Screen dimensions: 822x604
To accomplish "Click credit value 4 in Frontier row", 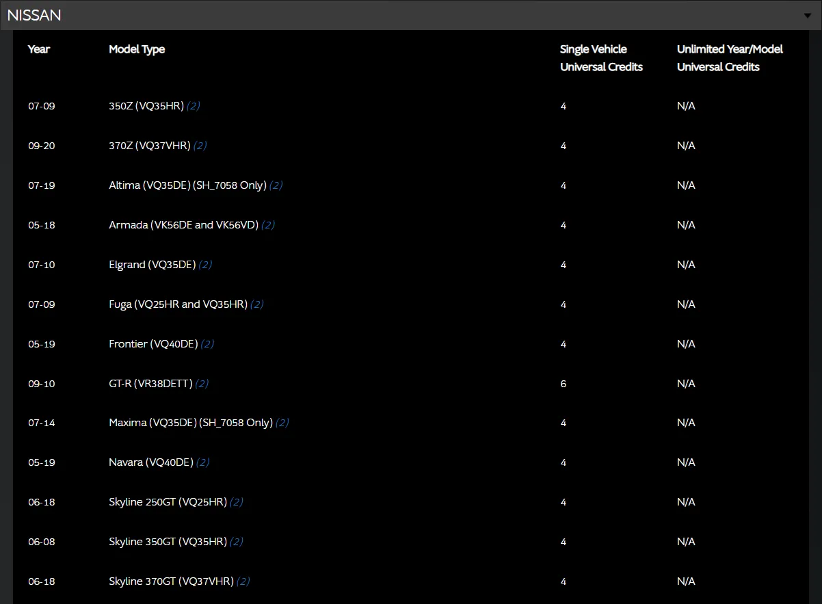I will 564,344.
